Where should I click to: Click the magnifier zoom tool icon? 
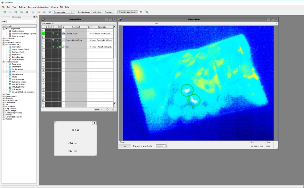[x=147, y=12]
